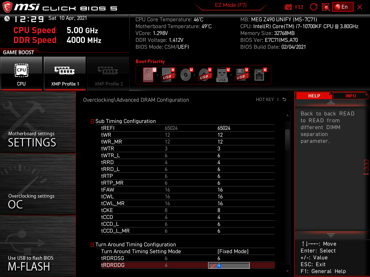Select the tWTR_L timing row
Viewport: 370px width, 277px height.
point(188,155)
